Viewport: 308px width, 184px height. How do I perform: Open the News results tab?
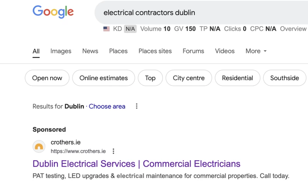[90, 51]
